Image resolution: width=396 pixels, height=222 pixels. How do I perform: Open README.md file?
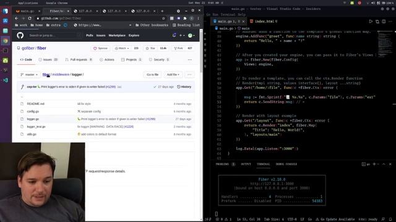click(x=36, y=104)
